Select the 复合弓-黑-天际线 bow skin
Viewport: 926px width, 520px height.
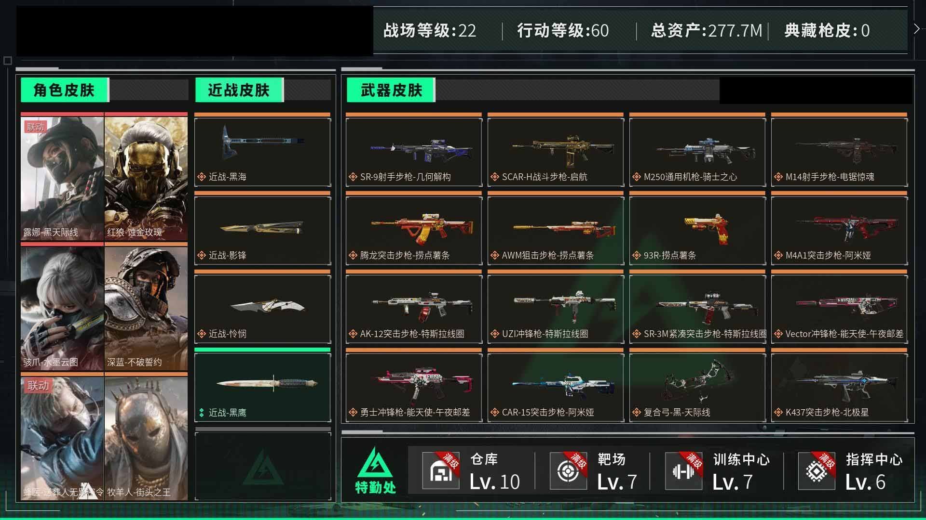[697, 388]
